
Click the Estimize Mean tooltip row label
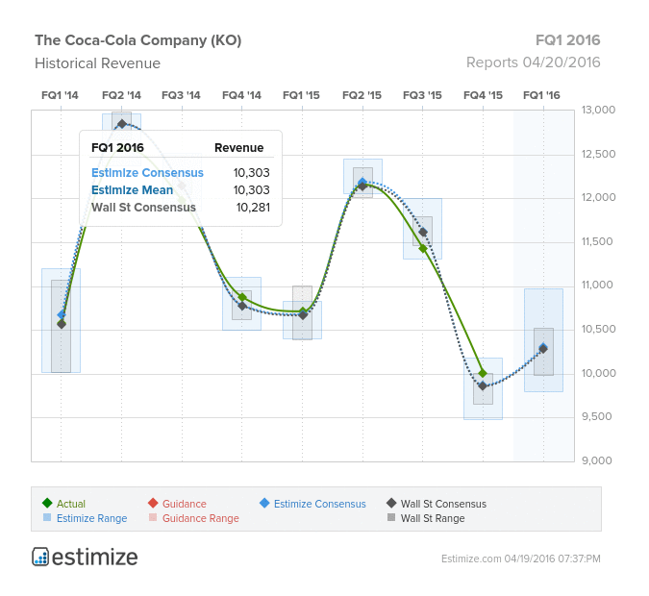click(x=132, y=190)
